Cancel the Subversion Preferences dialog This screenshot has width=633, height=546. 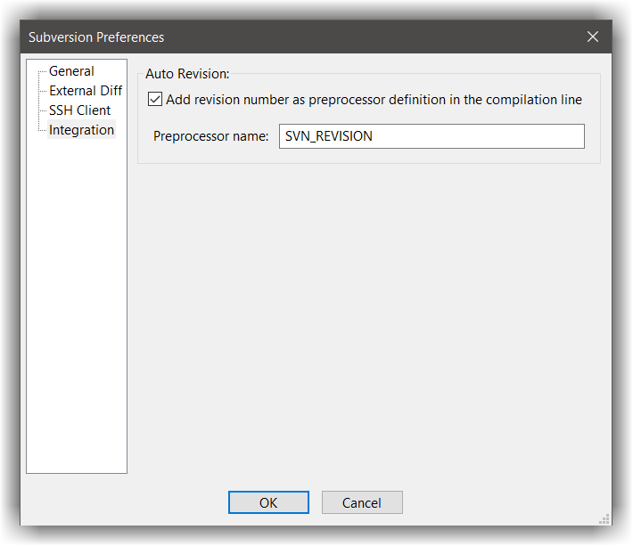[362, 502]
